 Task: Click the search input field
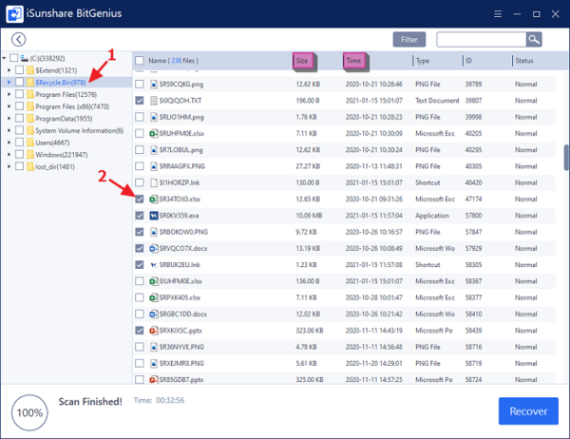tap(482, 39)
